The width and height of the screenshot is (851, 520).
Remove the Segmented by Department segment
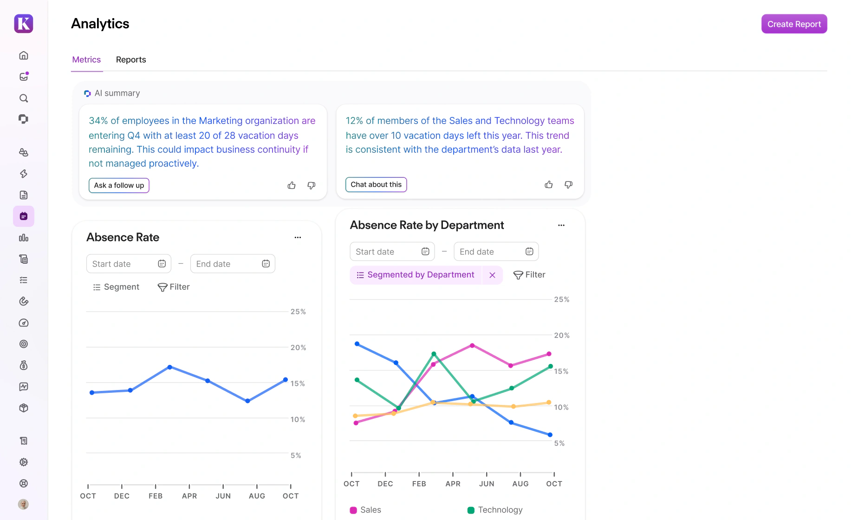(493, 275)
